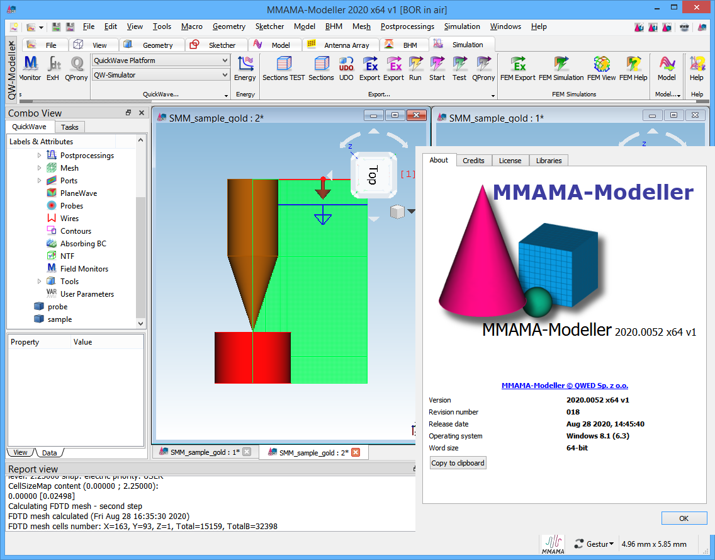Switch to the License tab
The image size is (715, 560).
click(x=510, y=161)
